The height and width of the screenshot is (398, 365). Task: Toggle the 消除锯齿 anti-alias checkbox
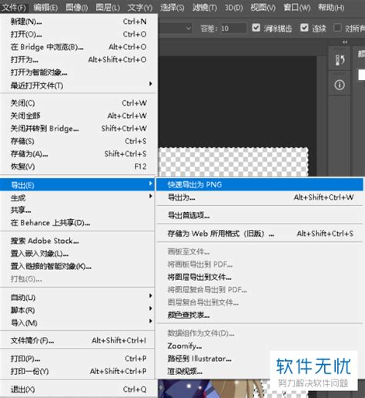pyautogui.click(x=256, y=28)
